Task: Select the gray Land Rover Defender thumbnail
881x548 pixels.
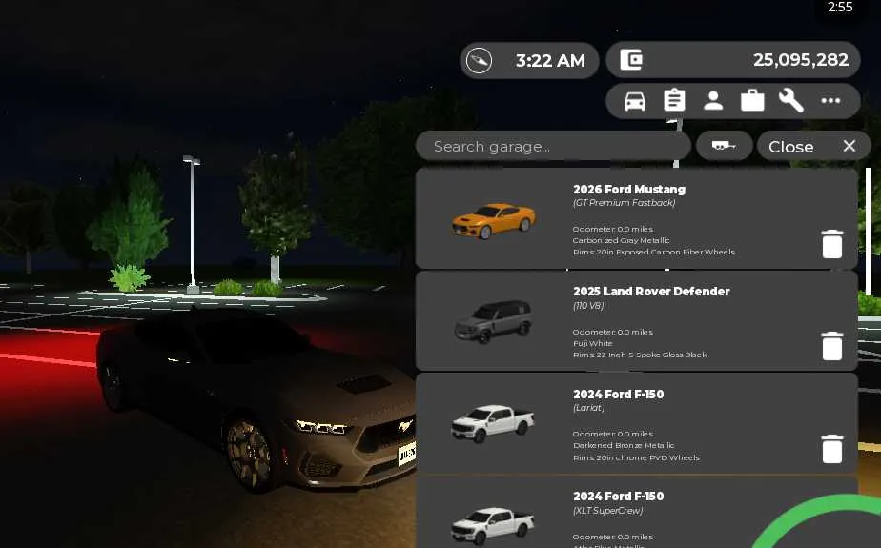Action: pyautogui.click(x=493, y=321)
